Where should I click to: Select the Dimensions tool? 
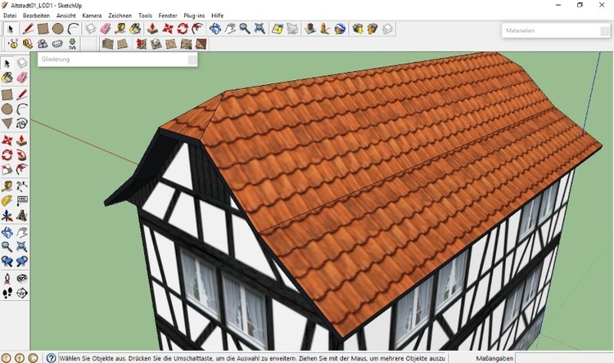[x=22, y=186]
